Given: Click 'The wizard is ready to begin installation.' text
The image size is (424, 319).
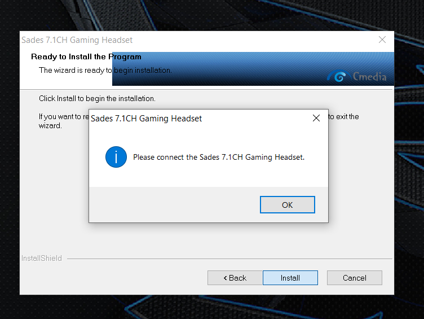Looking at the screenshot, I should click(x=105, y=71).
